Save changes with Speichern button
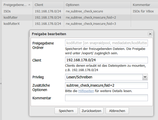The width and height of the screenshot is (158, 120). [x=66, y=111]
